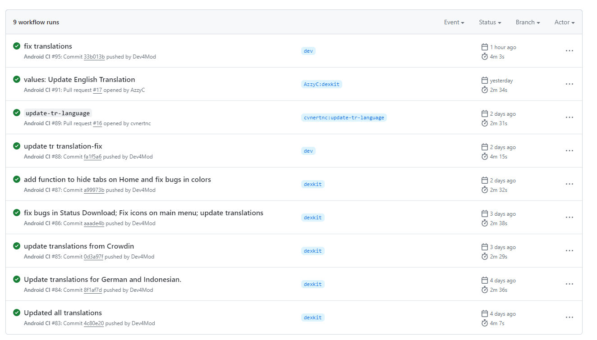Open pull request #17 link

point(97,91)
